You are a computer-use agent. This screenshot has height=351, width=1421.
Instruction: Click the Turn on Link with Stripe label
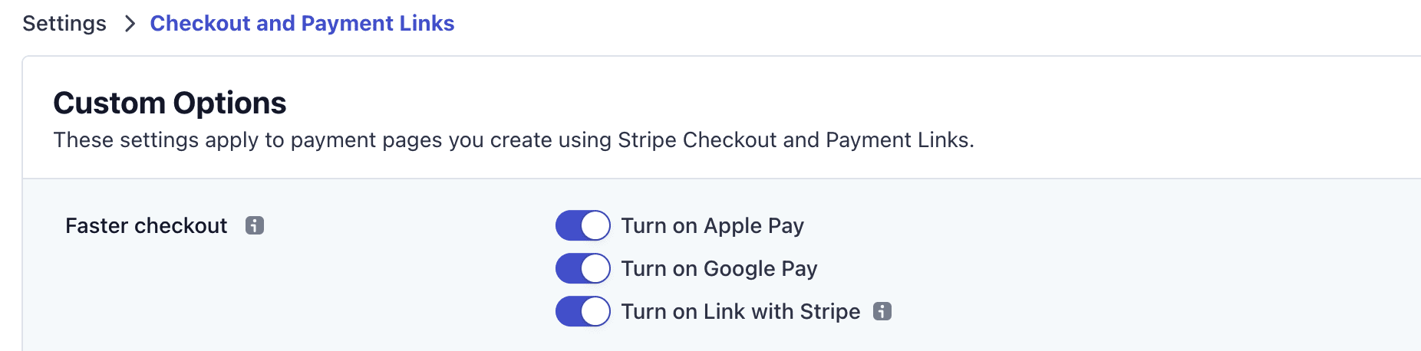[741, 311]
